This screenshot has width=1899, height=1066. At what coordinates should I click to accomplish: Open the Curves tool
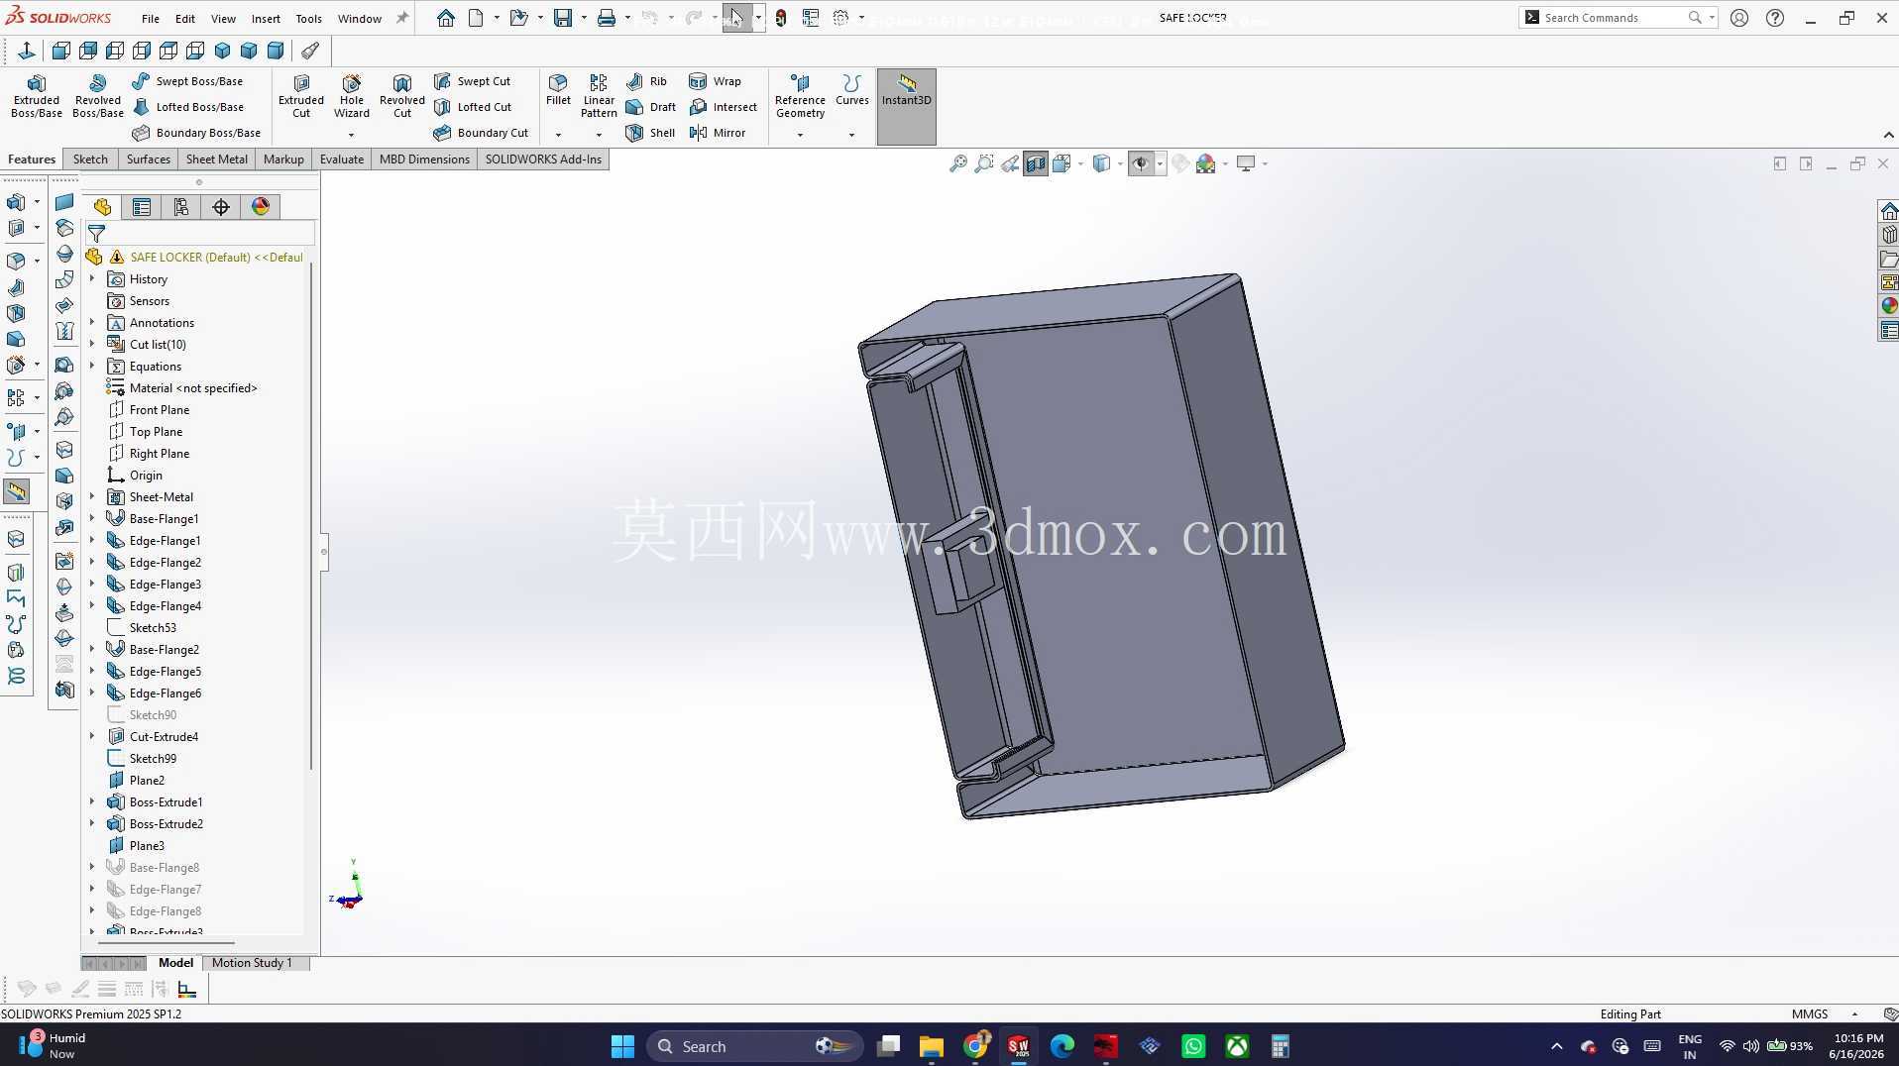[851, 89]
